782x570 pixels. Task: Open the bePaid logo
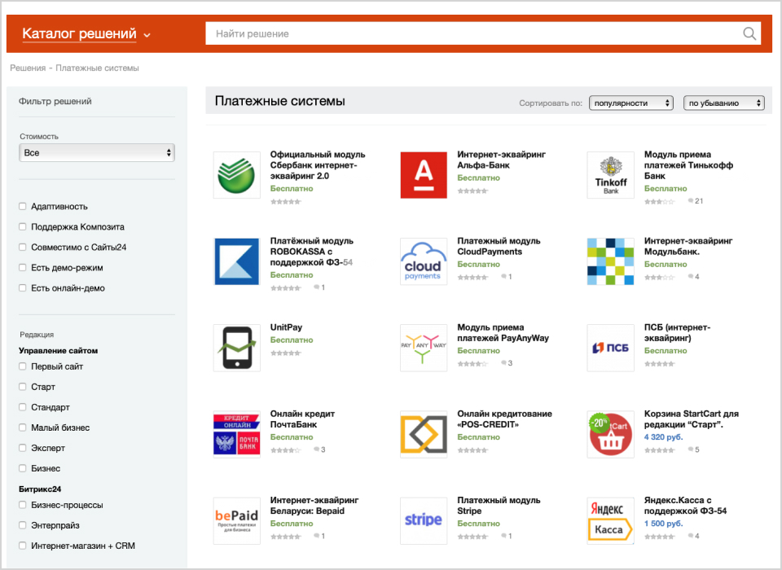(237, 520)
